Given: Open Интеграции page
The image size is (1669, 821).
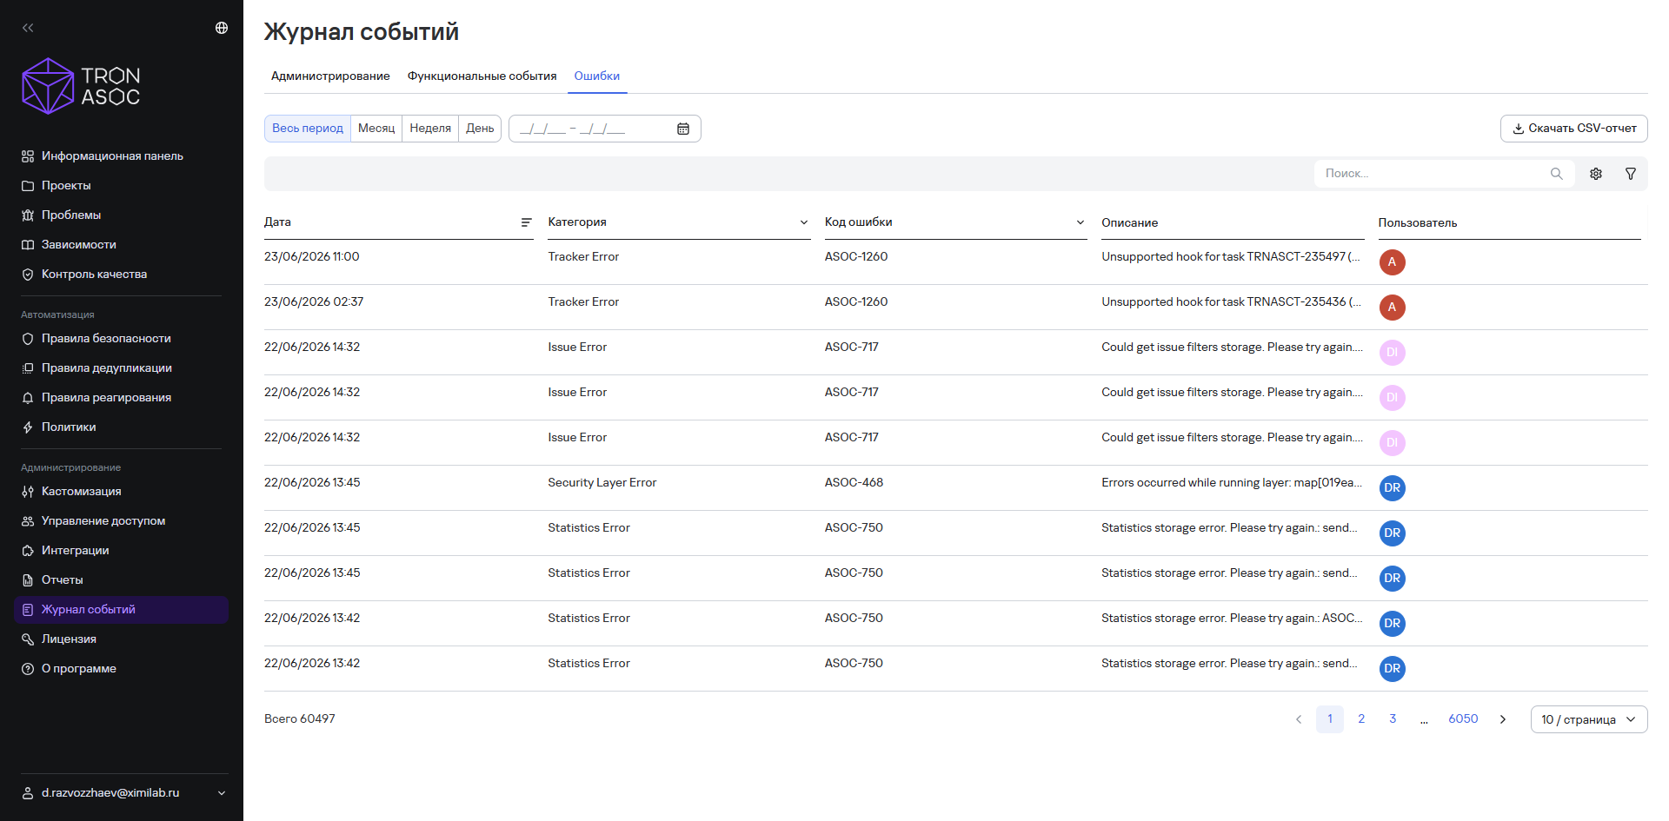Looking at the screenshot, I should click(x=75, y=551).
